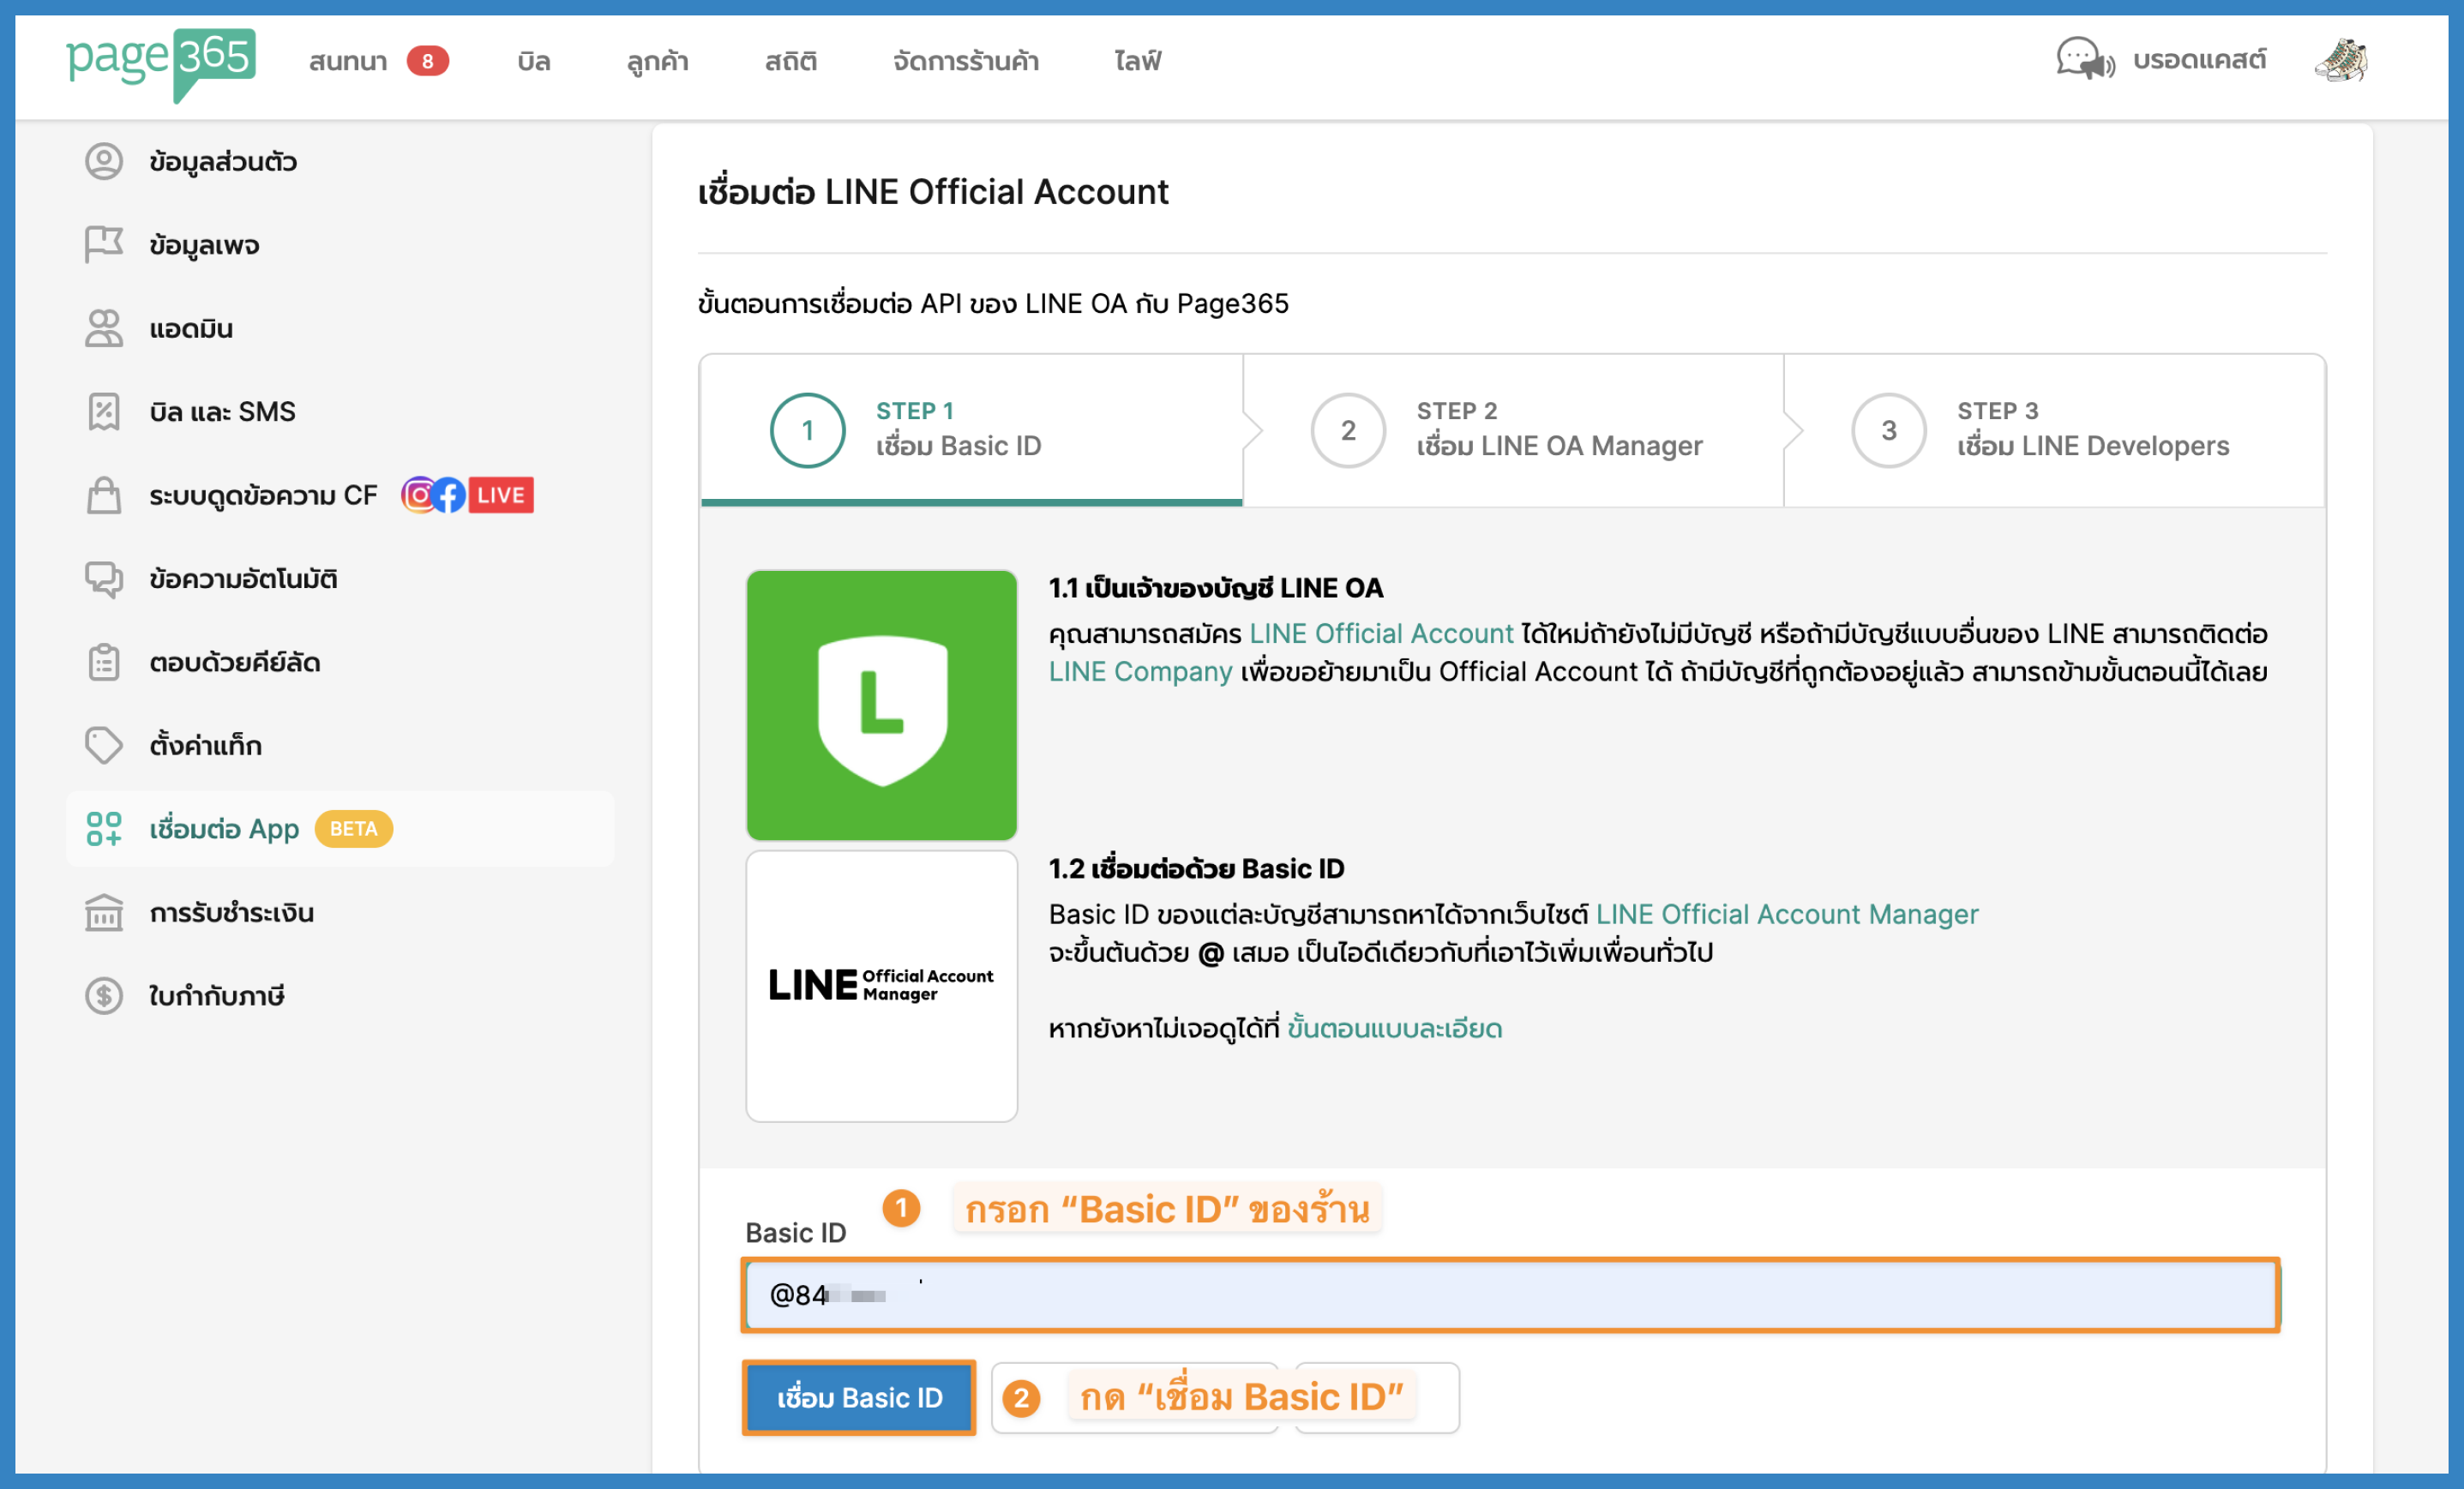Click the เชื่อมต่อ LINE Official Account heading

(x=933, y=191)
